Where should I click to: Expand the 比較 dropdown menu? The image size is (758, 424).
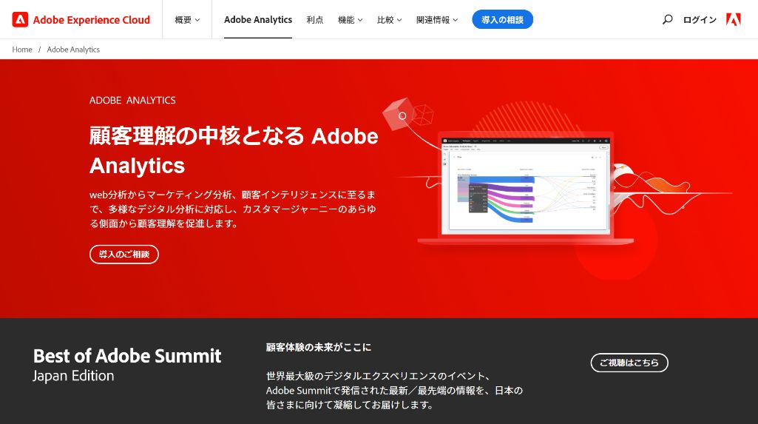pyautogui.click(x=389, y=20)
